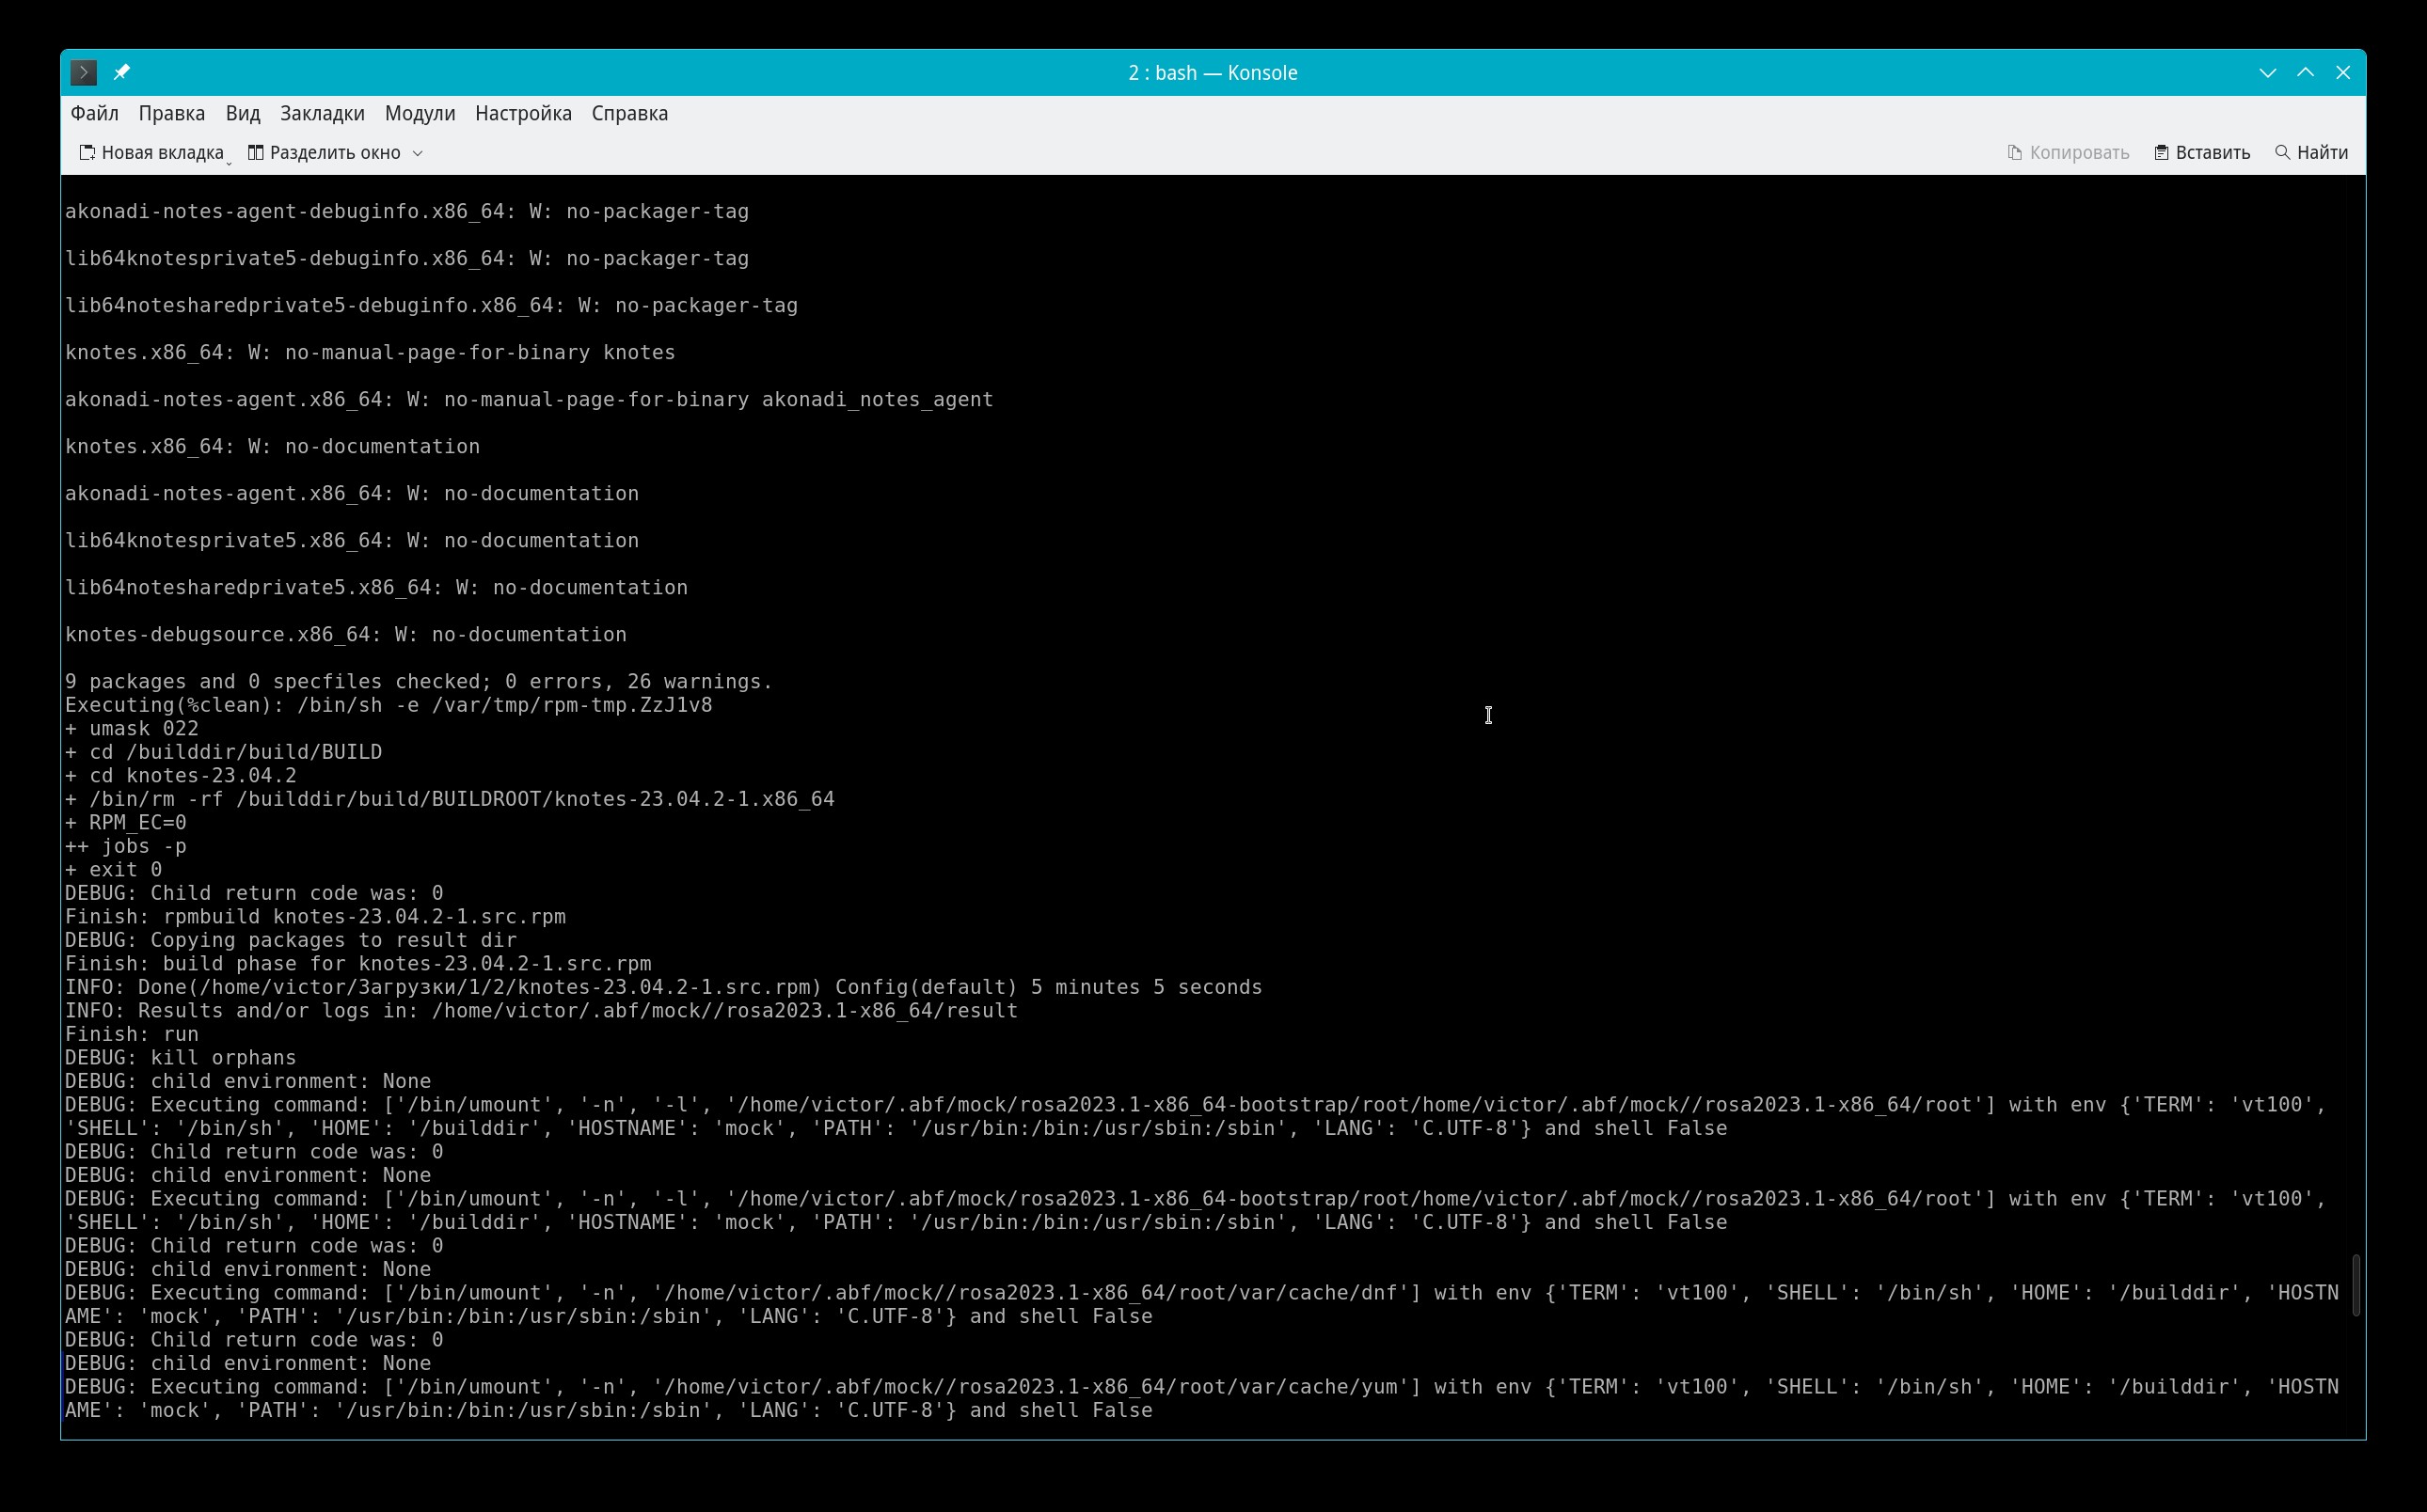Open the small arrow under Новая вкладка
The image size is (2427, 1512).
click(230, 162)
